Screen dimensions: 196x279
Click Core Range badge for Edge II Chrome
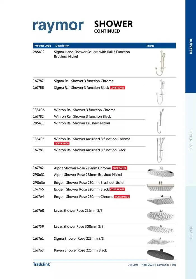(122, 197)
